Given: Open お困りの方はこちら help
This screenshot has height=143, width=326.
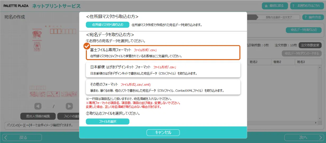Looking at the screenshot, I should pos(307,6).
